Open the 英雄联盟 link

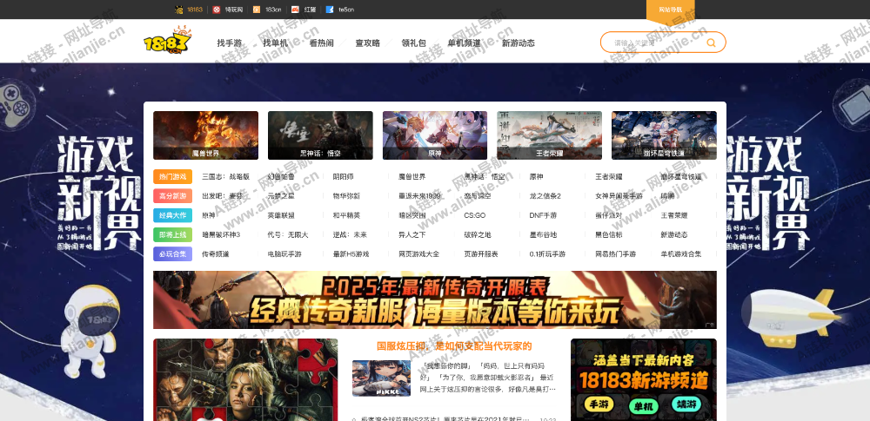(281, 215)
